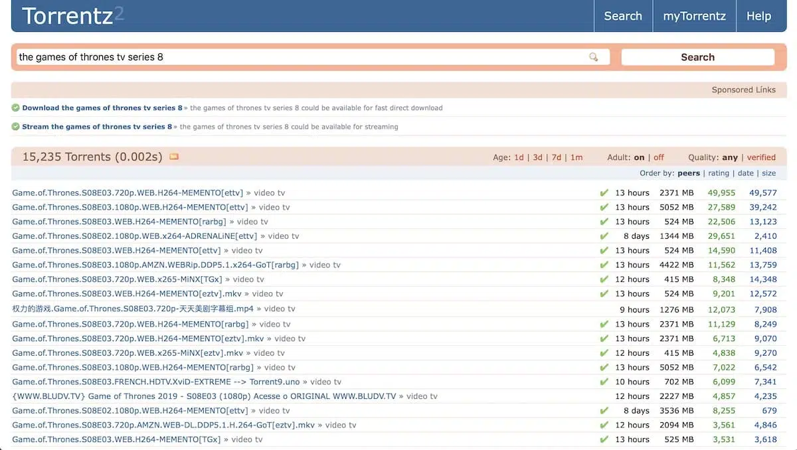This screenshot has height=450, width=797.
Task: Open the 720p.AMZN.WEB-DL.DDP5.1.H.264-GoT[eztv].mkv torrent
Action: coord(163,425)
